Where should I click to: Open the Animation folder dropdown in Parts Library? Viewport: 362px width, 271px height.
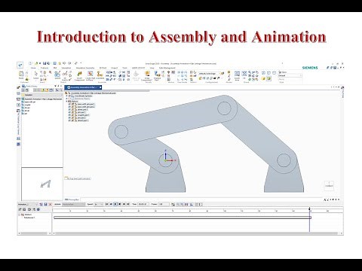coord(62,95)
